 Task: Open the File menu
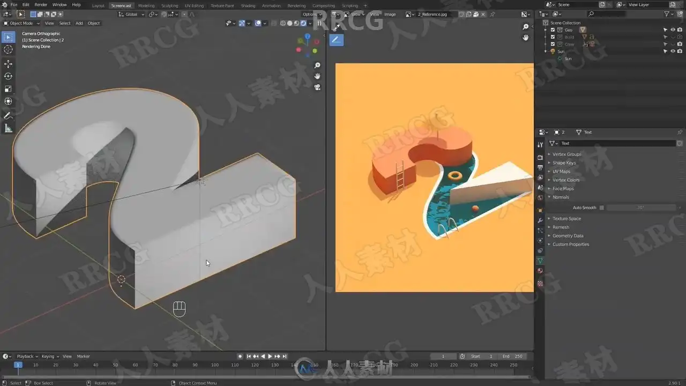click(x=13, y=5)
